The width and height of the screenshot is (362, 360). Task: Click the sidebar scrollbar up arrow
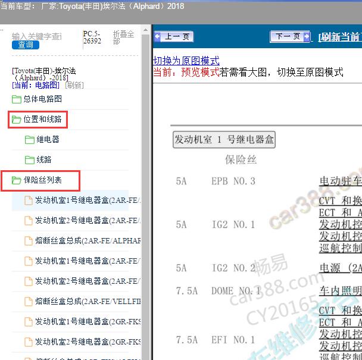click(x=146, y=30)
